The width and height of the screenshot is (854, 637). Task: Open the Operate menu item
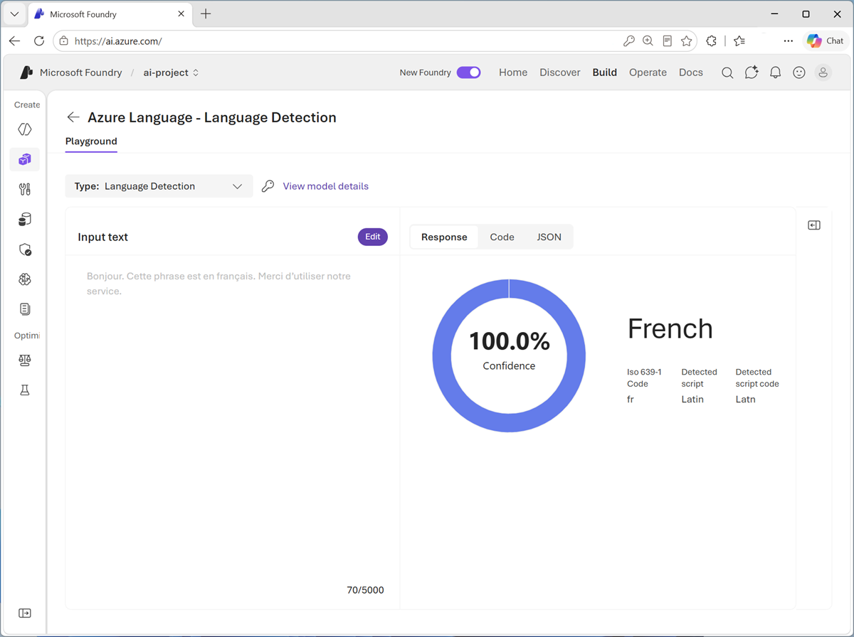tap(648, 73)
